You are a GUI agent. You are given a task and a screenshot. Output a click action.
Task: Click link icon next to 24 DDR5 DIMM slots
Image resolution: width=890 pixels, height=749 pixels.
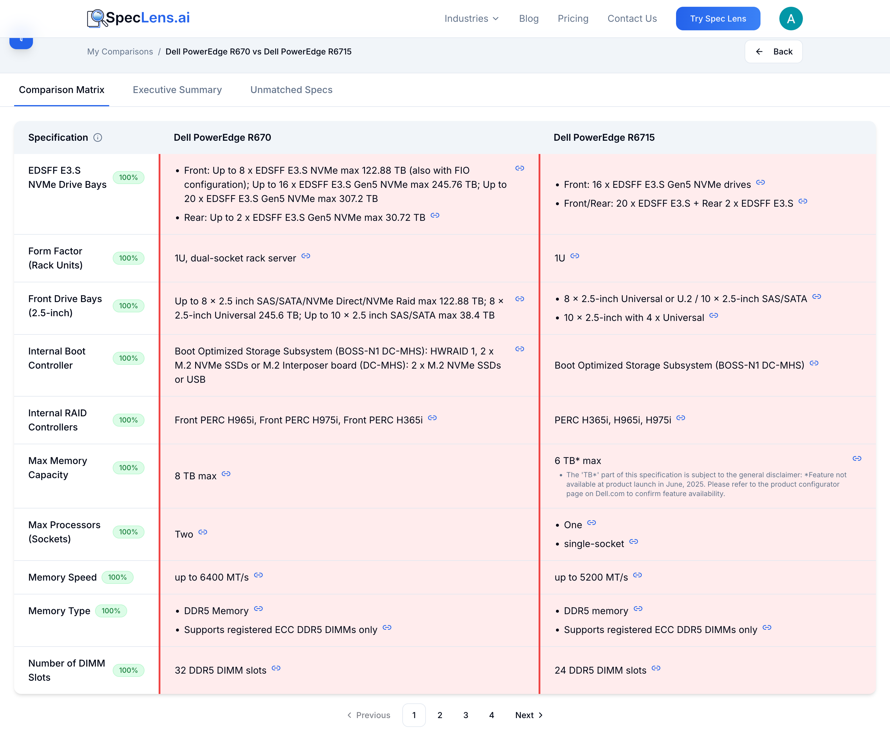[x=656, y=669]
